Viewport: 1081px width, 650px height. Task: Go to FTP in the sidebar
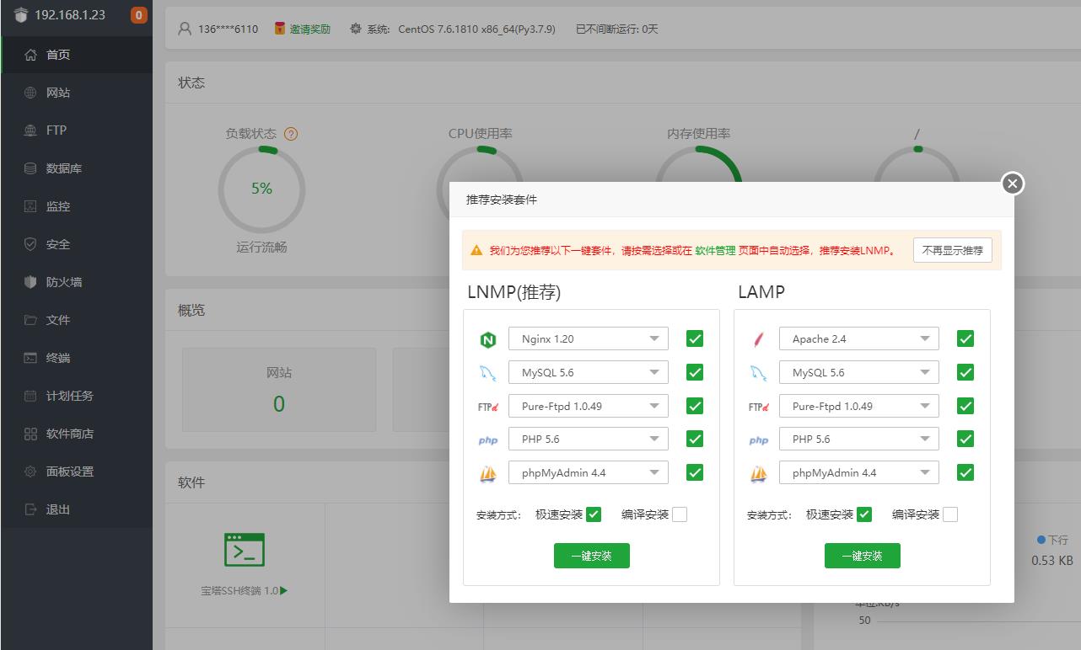coord(76,131)
